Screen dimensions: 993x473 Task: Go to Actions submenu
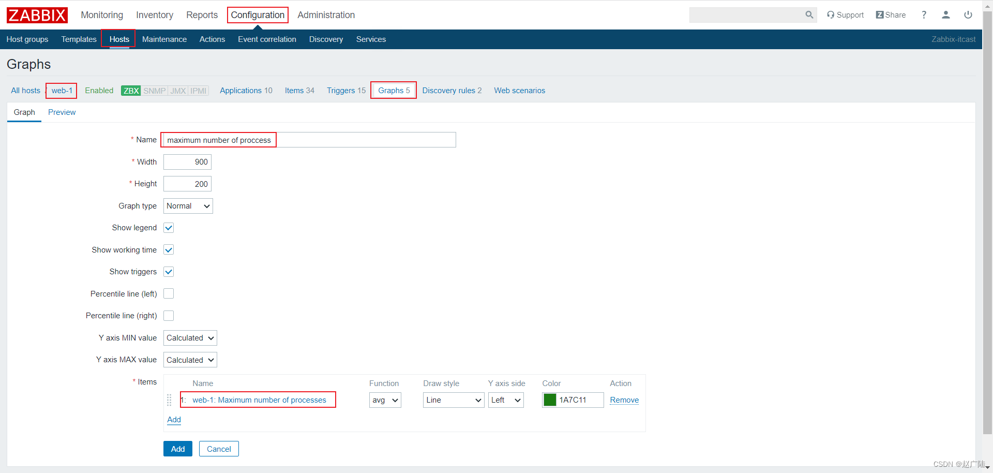pyautogui.click(x=212, y=39)
